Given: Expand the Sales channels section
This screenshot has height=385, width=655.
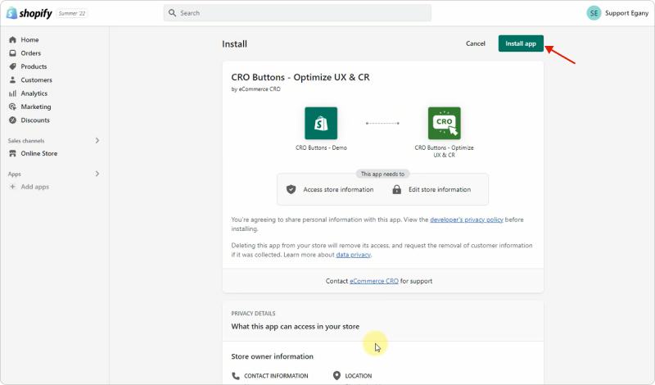Looking at the screenshot, I should (97, 141).
